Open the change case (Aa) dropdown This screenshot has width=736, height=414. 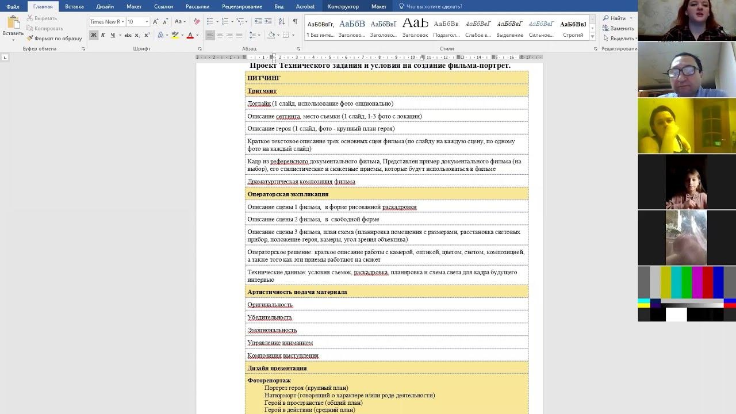point(180,22)
